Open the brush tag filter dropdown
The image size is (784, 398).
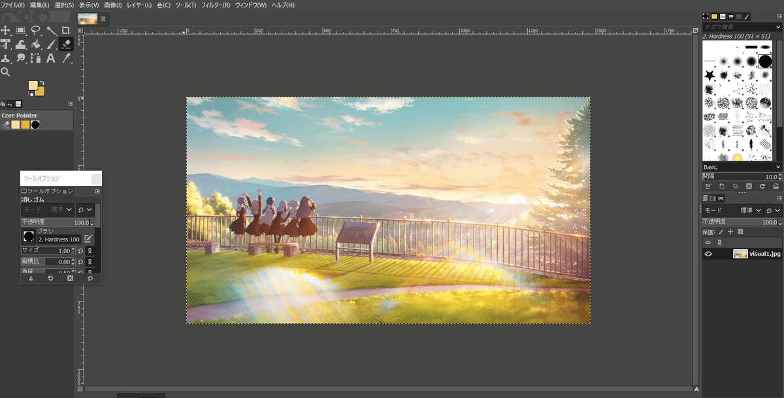(x=778, y=27)
